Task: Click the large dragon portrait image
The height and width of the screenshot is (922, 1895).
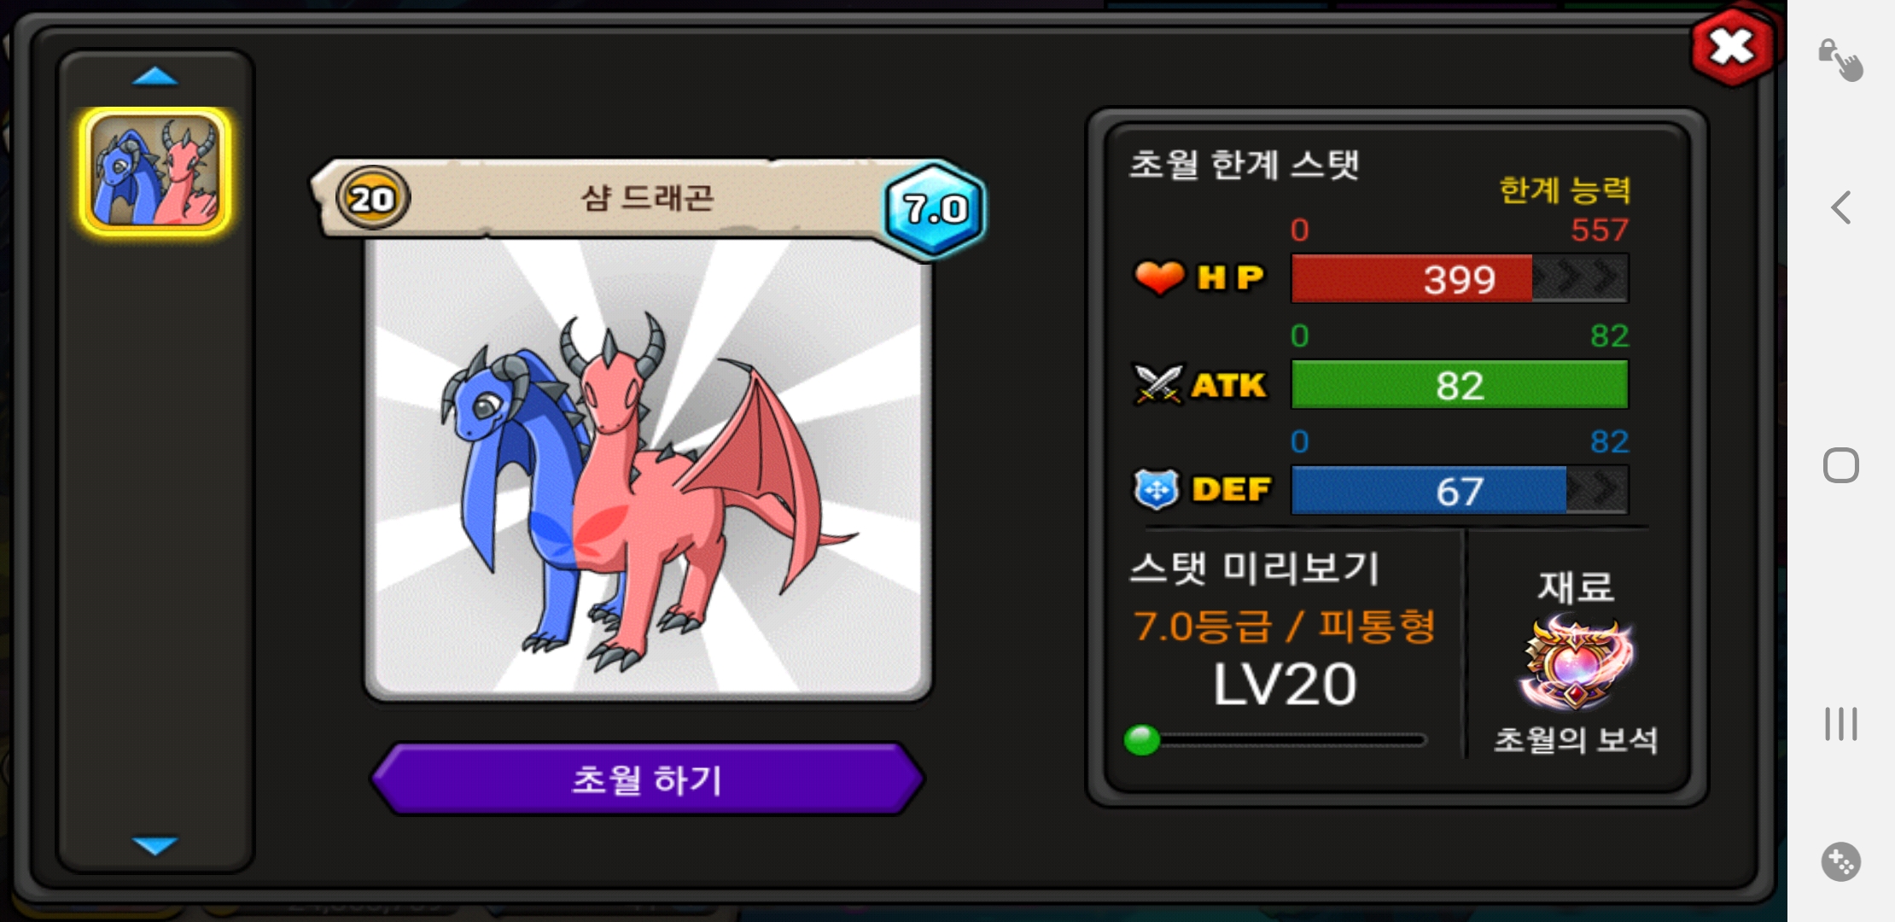Action: [648, 468]
